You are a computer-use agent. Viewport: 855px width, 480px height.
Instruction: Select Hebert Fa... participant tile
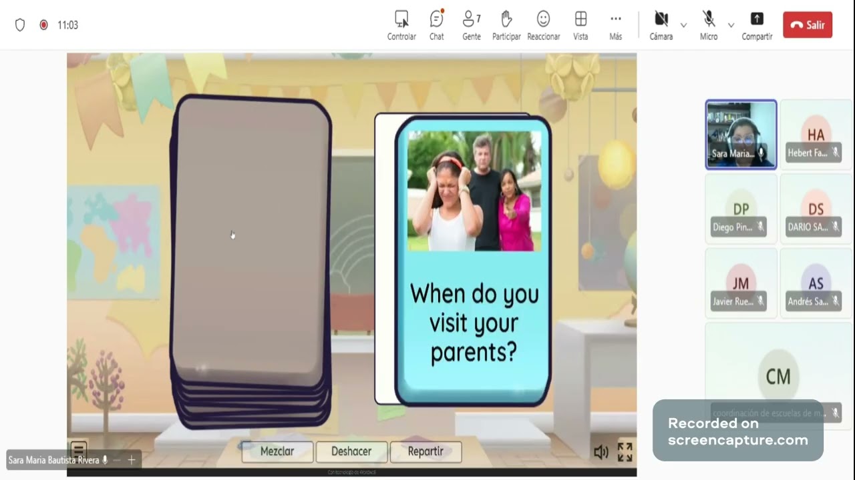point(816,135)
